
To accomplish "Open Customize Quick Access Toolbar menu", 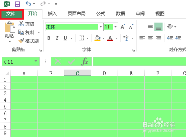I will coord(56,4).
